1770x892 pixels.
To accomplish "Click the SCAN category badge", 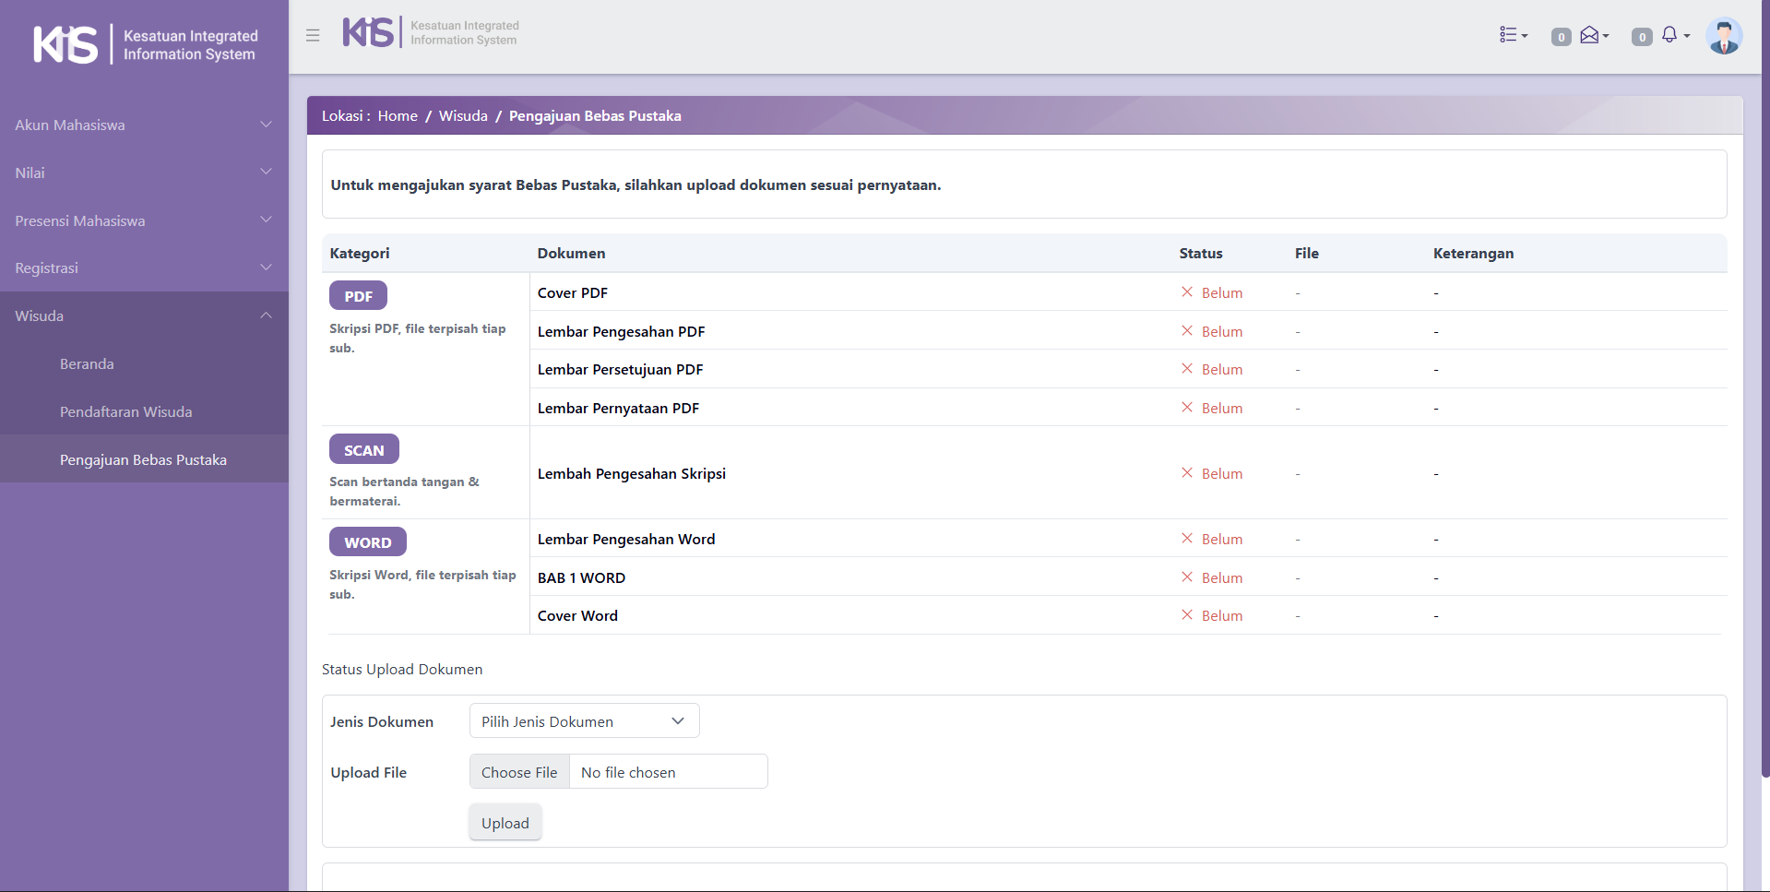I will coord(363,450).
